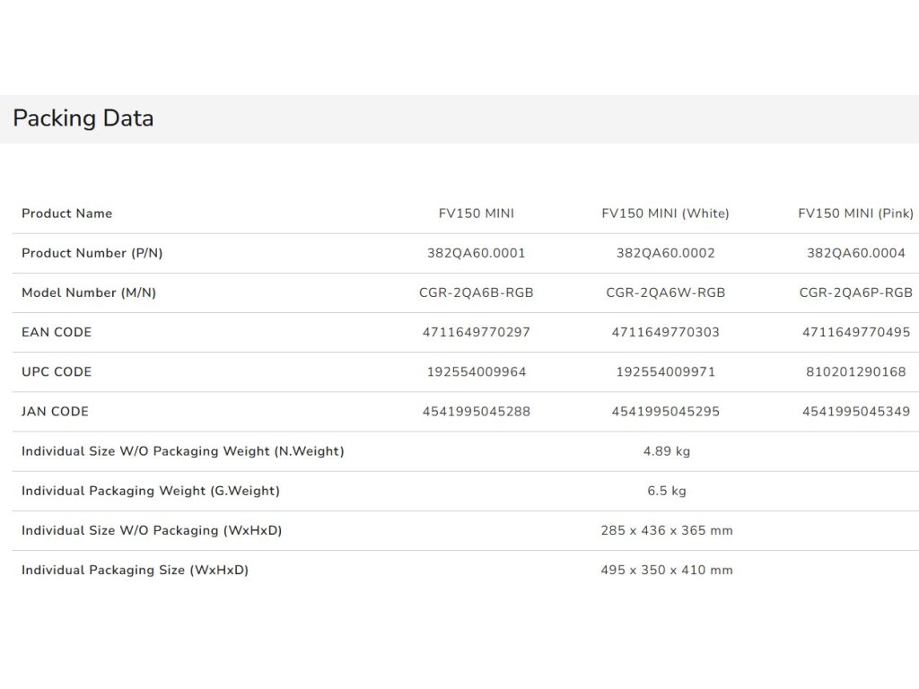Click the 4.89 kg net weight value
Viewport: 919px width, 689px height.
pyautogui.click(x=666, y=451)
